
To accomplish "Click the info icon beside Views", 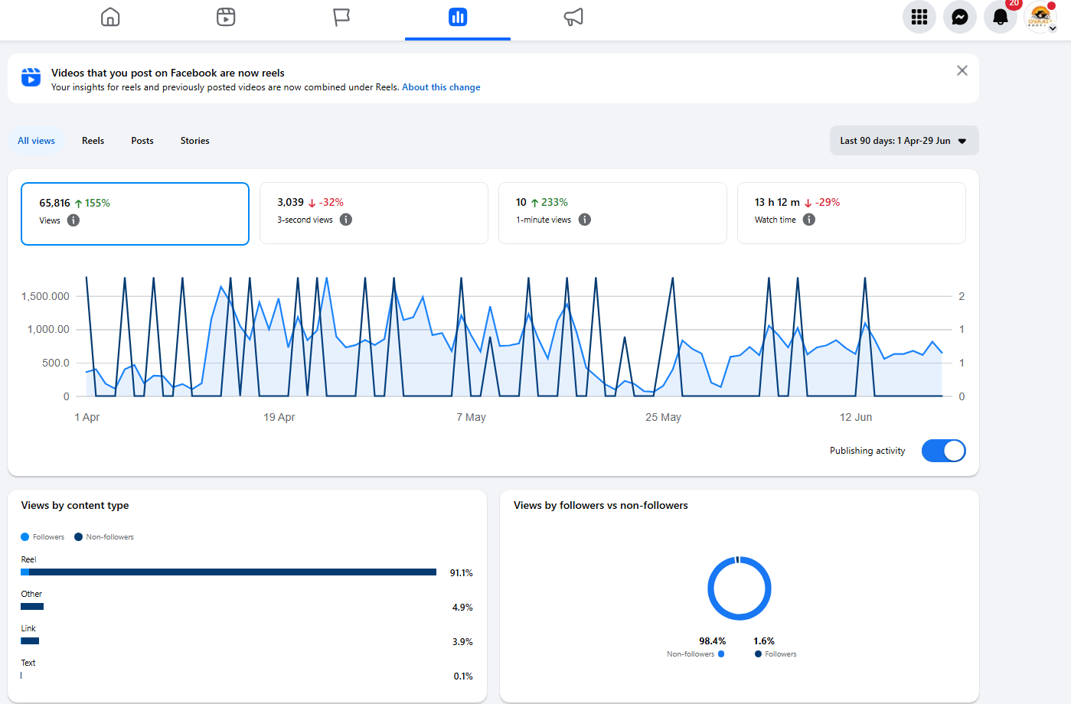I will point(73,220).
